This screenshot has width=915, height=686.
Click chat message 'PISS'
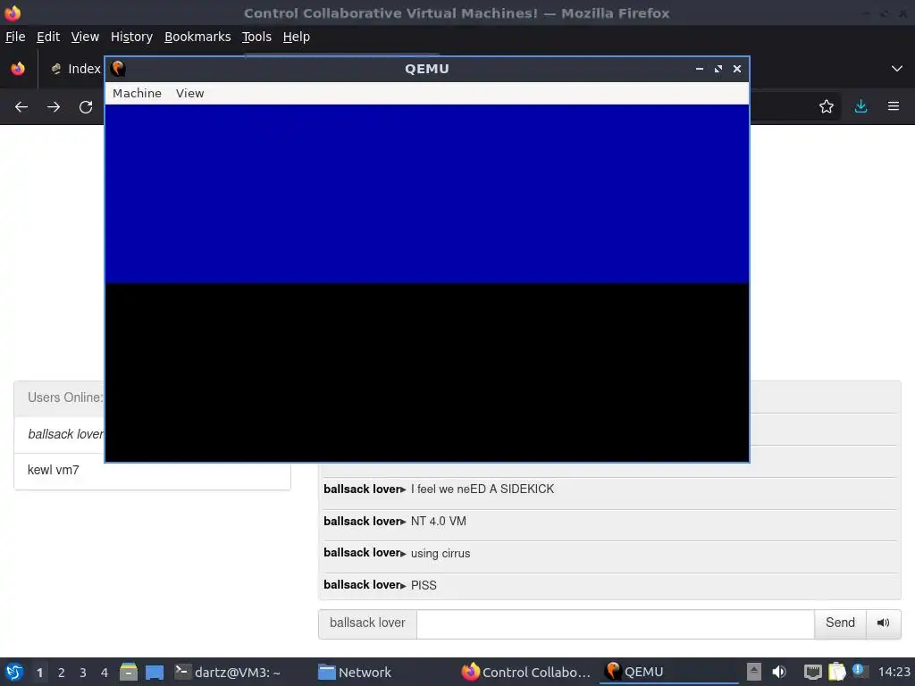coord(424,585)
